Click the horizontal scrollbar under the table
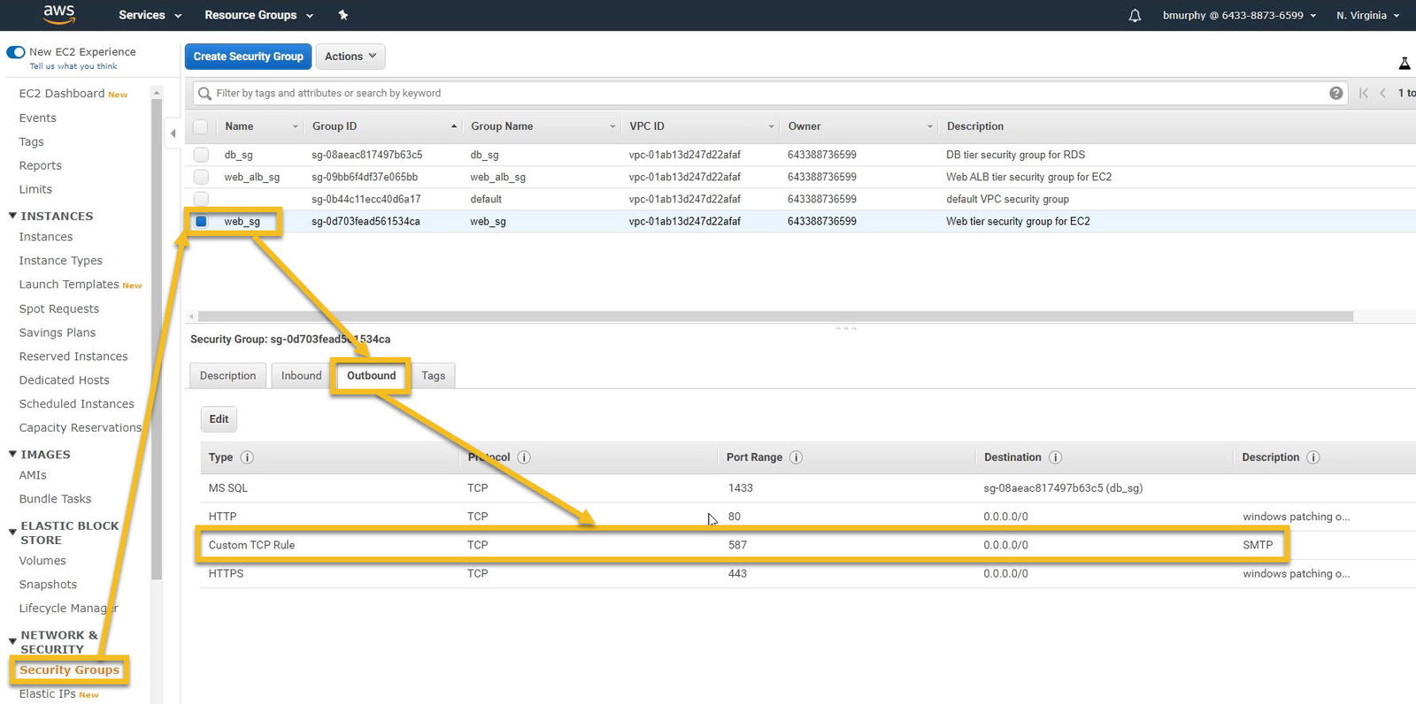 point(775,316)
